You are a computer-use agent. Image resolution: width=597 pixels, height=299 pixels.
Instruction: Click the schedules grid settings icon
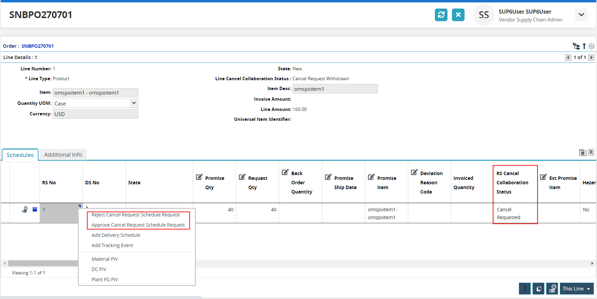click(583, 153)
